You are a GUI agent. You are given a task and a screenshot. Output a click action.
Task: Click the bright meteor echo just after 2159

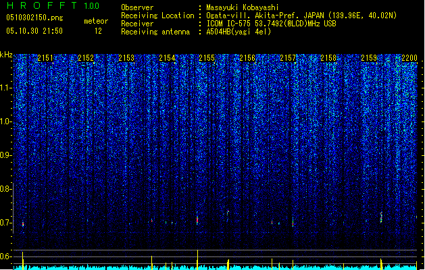point(381,217)
